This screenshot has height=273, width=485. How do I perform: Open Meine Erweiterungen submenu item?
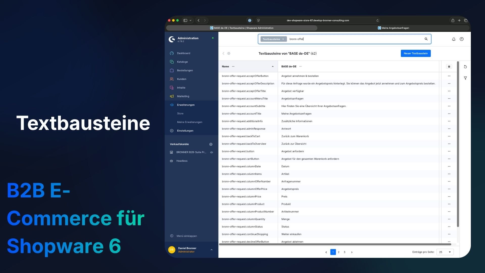189,122
